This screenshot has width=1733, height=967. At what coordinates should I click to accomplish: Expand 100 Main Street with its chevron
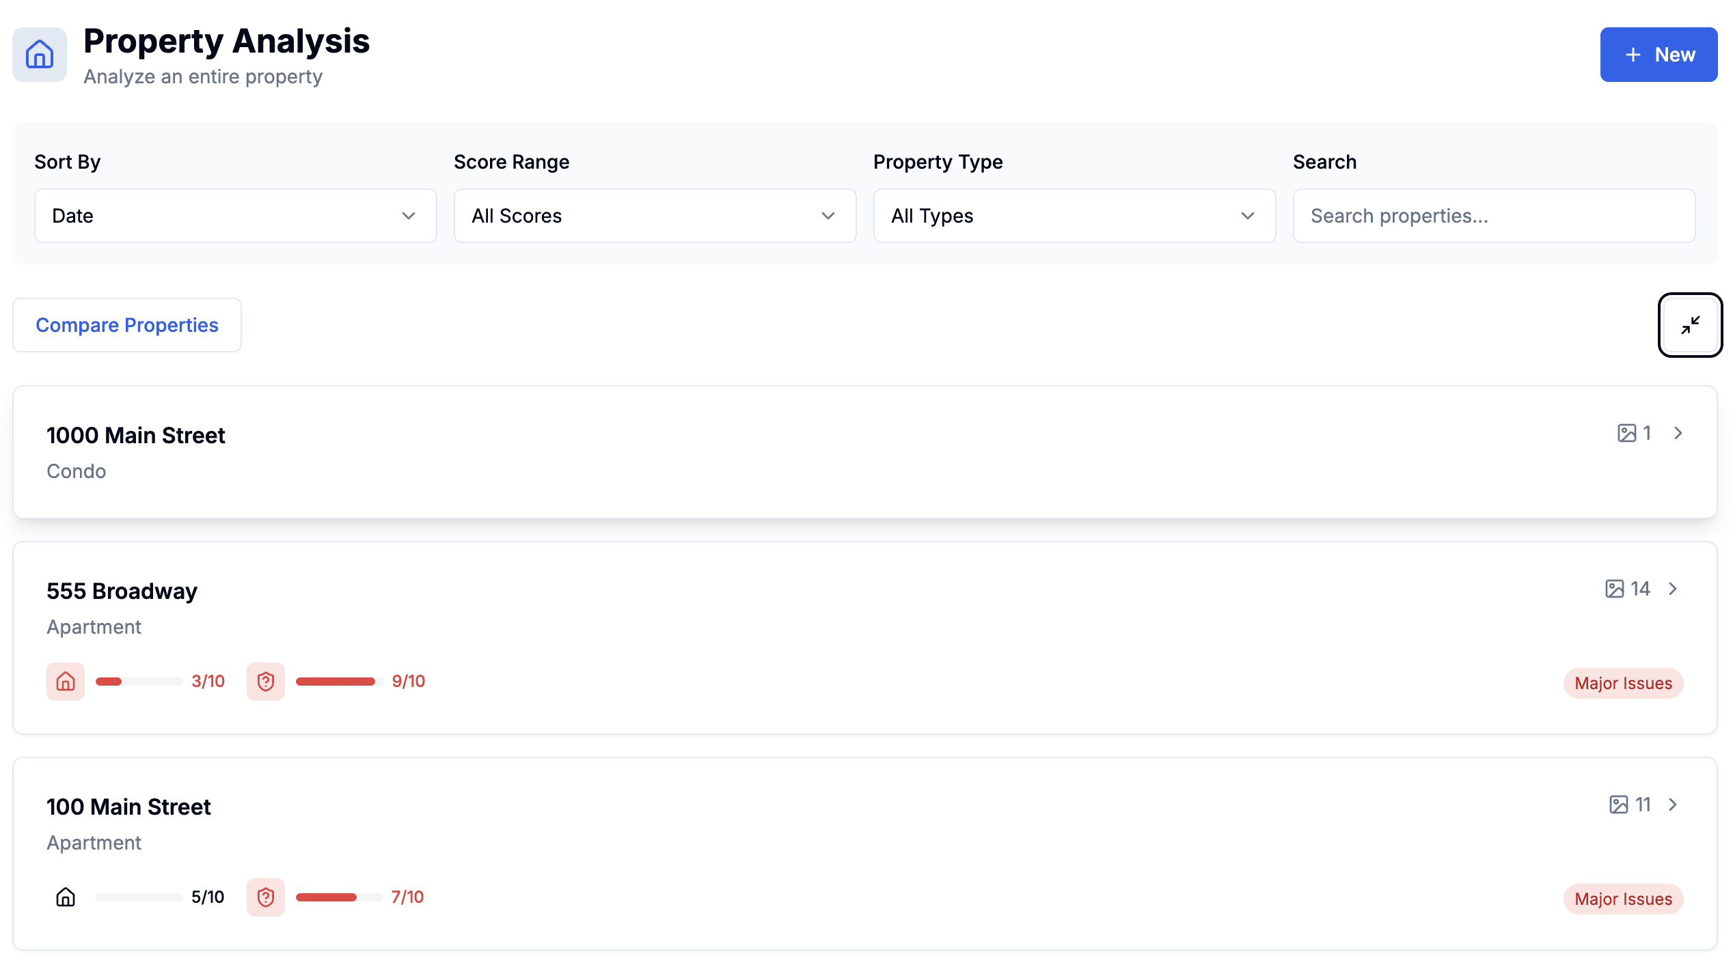[x=1672, y=804]
